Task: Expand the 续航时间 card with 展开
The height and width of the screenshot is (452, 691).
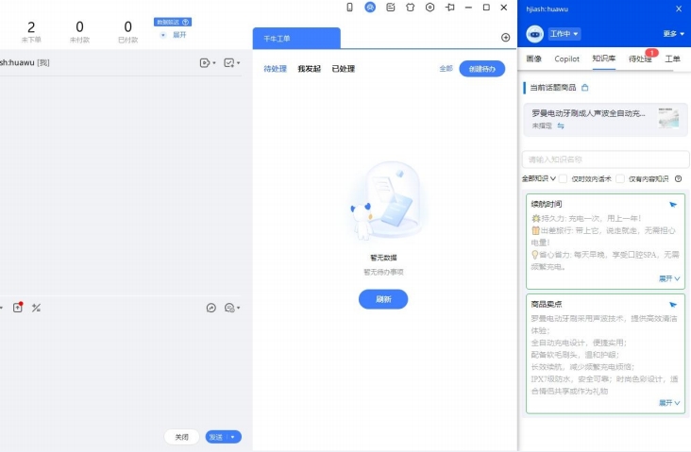Action: pyautogui.click(x=669, y=279)
